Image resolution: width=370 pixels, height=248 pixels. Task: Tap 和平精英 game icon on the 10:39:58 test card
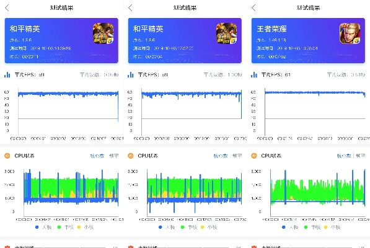coord(103,33)
